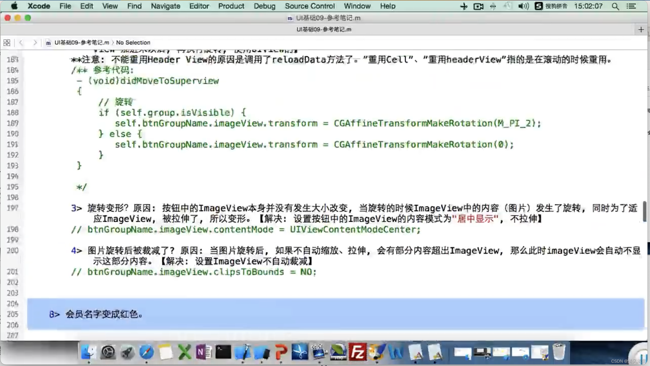The image size is (650, 366).
Task: Add a new tab with plus button
Action: click(x=641, y=30)
